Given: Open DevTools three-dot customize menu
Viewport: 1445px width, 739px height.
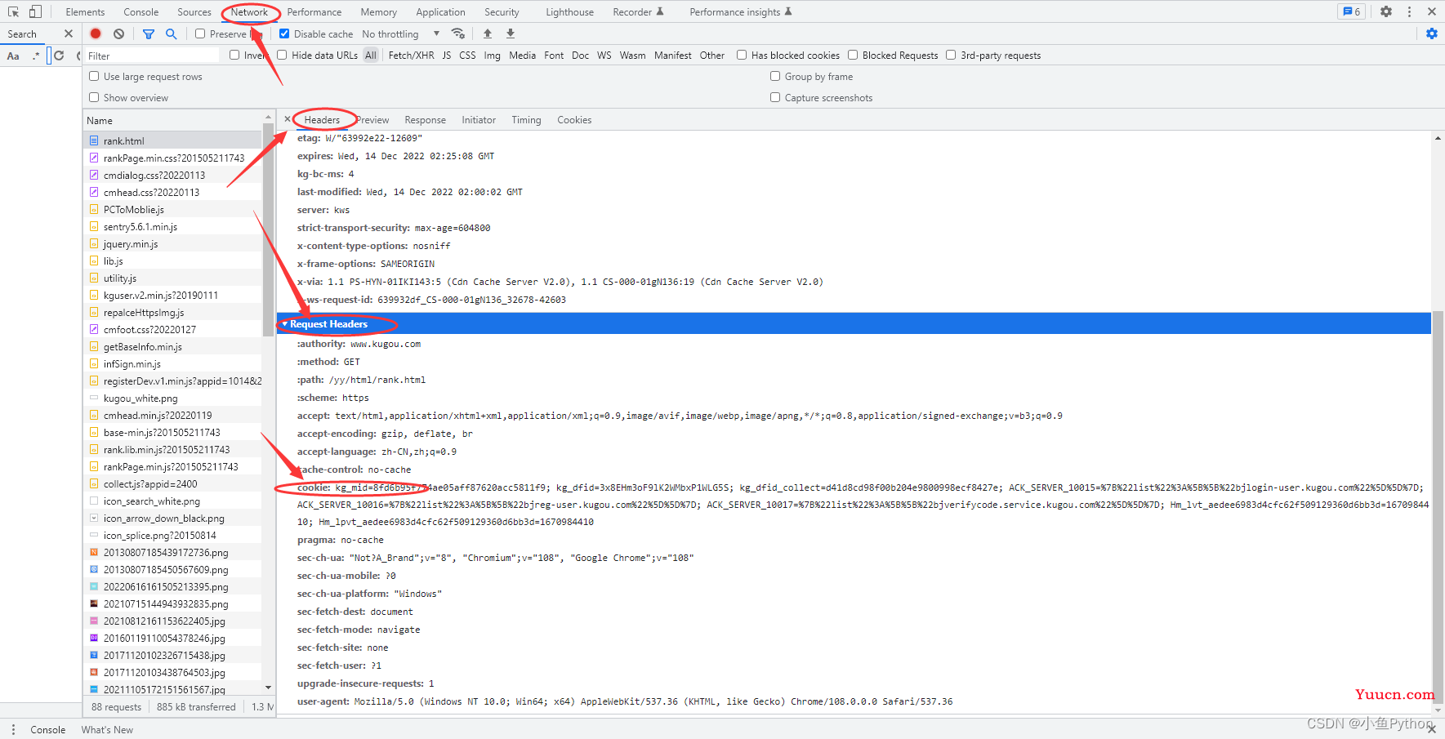Looking at the screenshot, I should 1409,11.
